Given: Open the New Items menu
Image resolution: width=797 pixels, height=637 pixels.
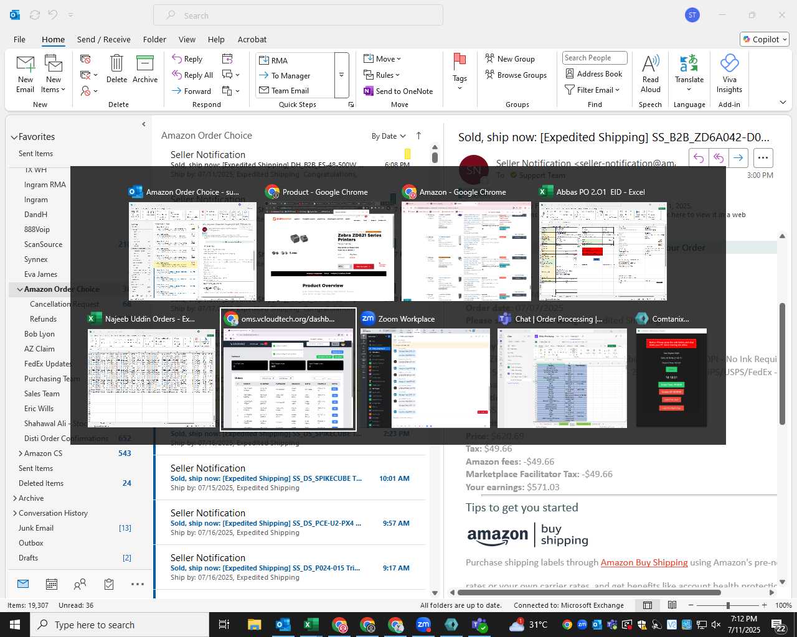Looking at the screenshot, I should point(54,73).
